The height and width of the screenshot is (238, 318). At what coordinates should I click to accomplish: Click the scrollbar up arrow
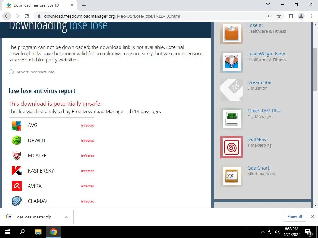click(316, 25)
